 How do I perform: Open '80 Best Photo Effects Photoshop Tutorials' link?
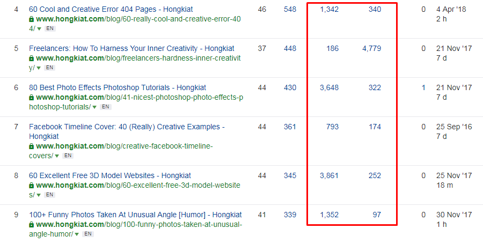[118, 87]
